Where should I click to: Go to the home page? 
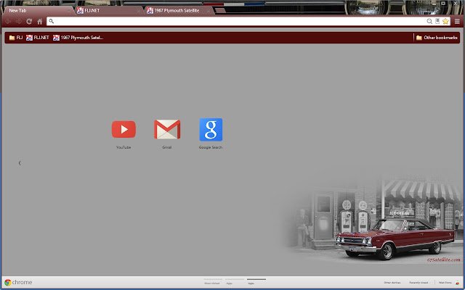tap(40, 21)
